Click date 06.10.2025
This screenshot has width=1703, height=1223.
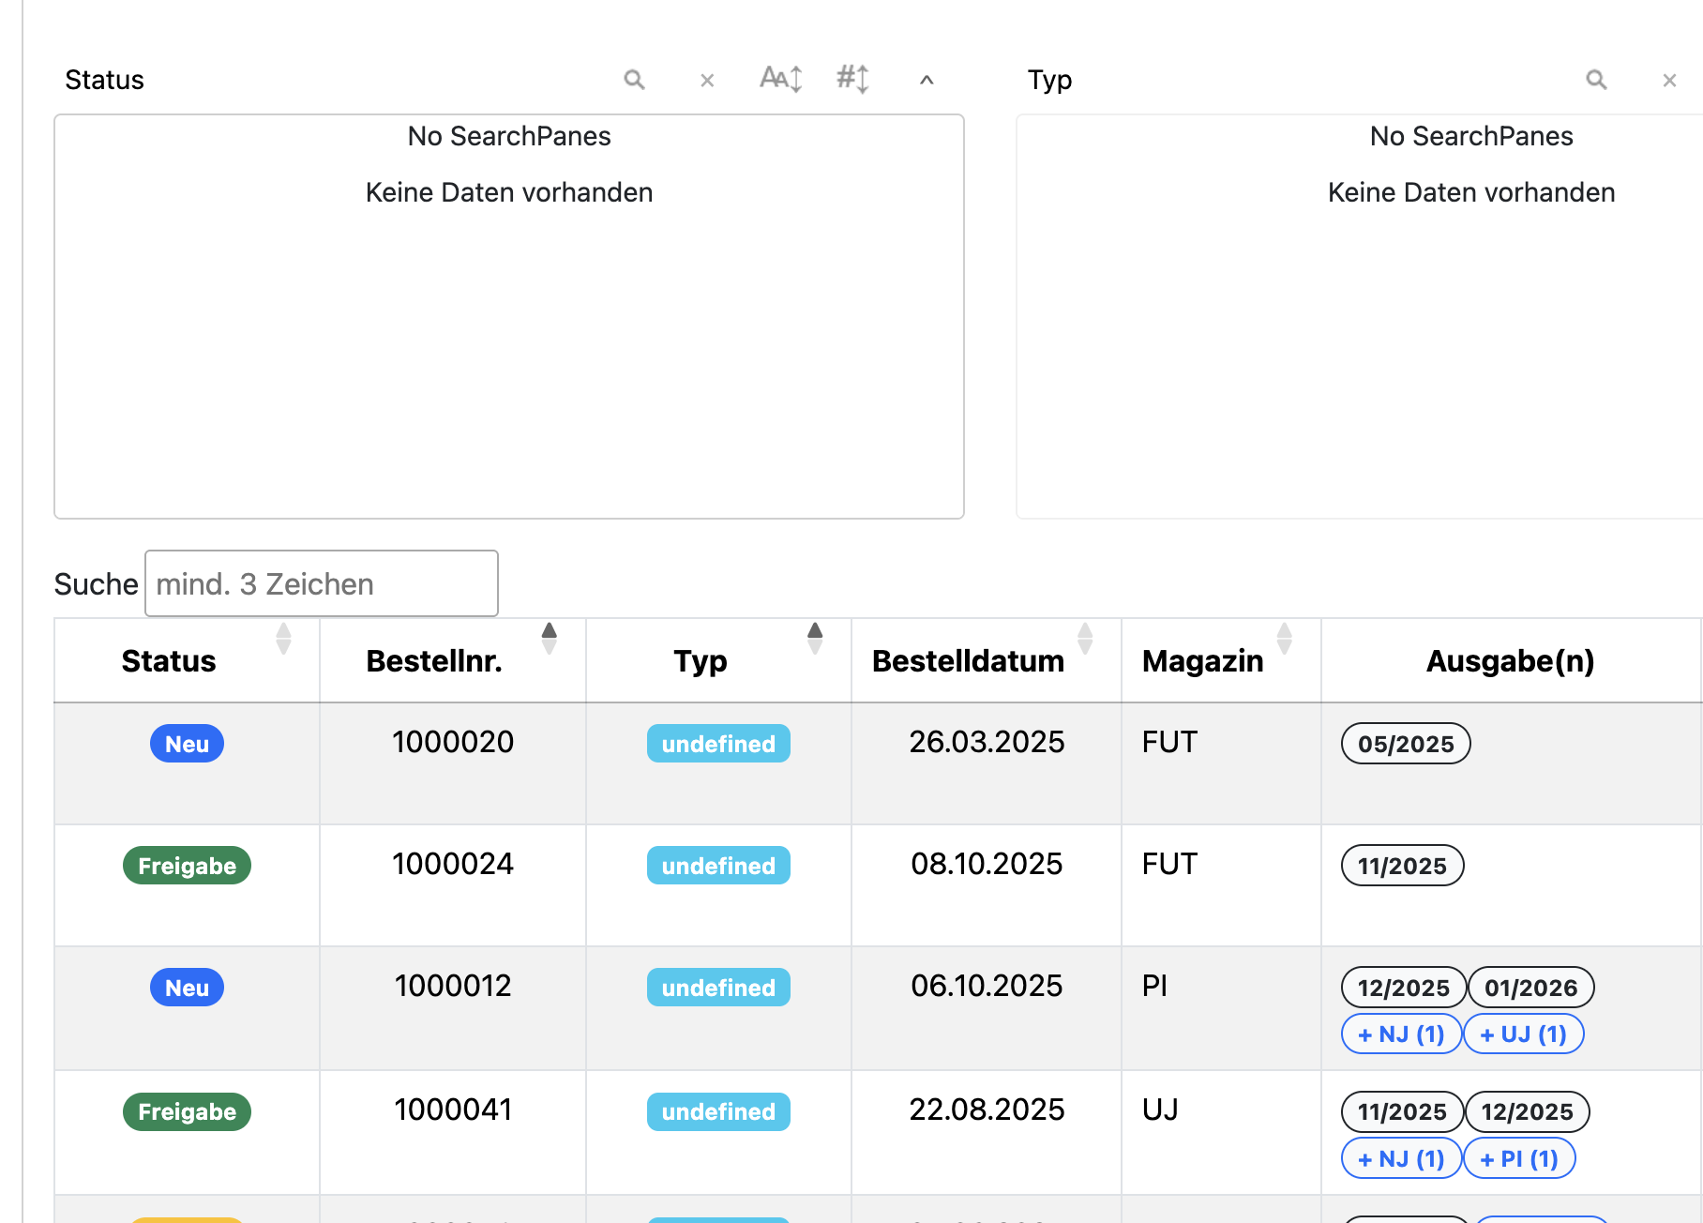coord(987,986)
